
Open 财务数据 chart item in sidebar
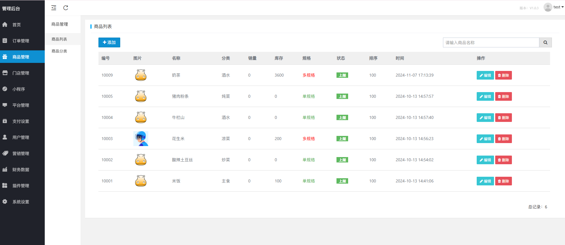click(x=20, y=170)
